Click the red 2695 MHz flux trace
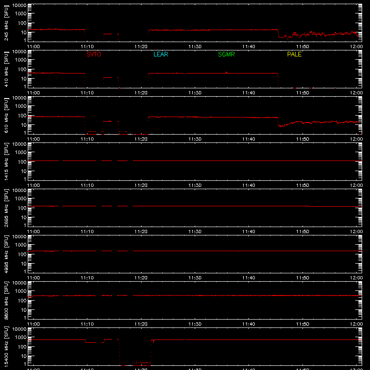 point(195,206)
